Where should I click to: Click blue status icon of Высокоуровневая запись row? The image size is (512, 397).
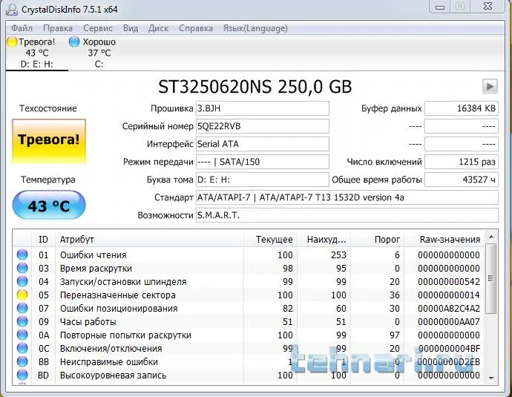click(22, 375)
